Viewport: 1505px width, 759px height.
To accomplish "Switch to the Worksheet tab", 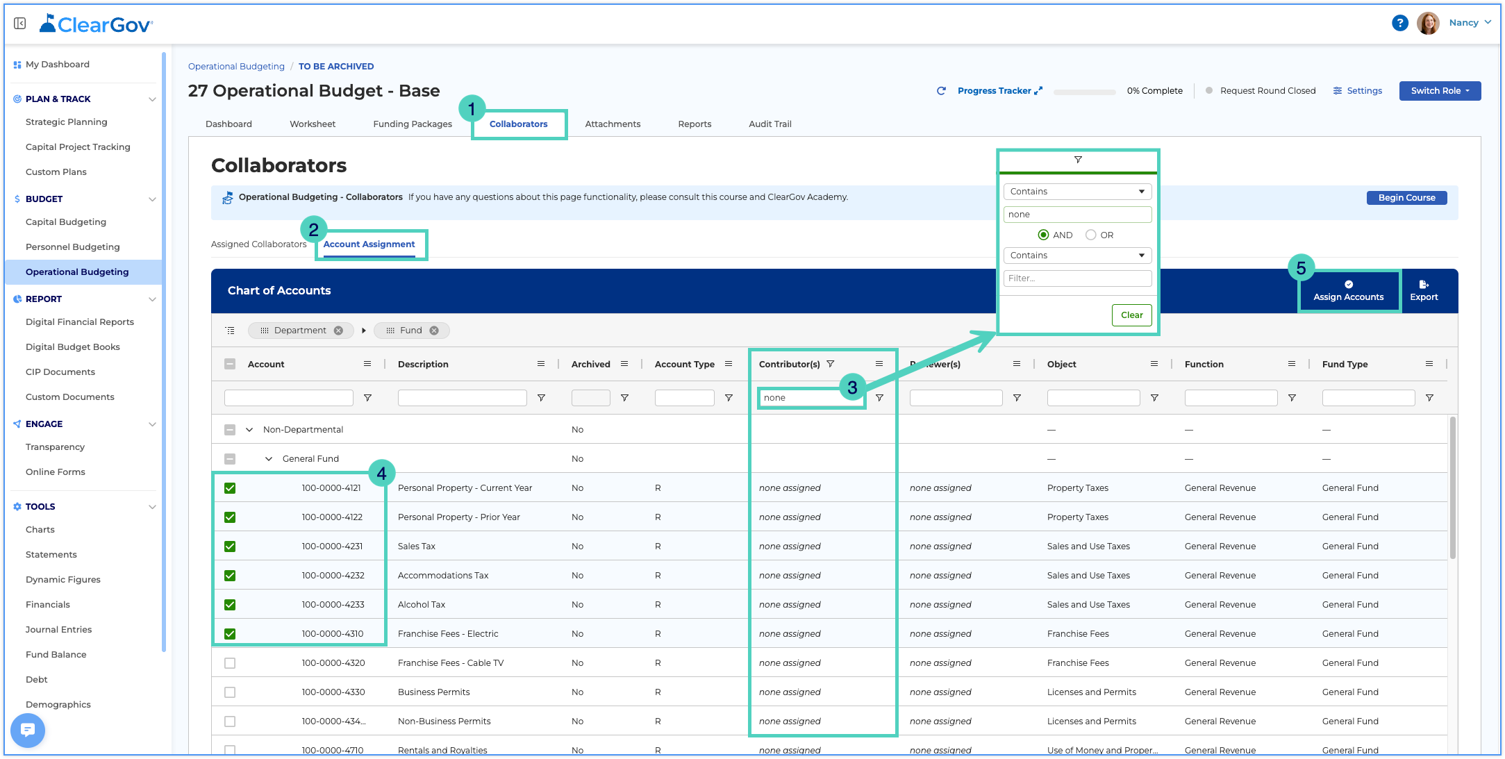I will coord(313,124).
